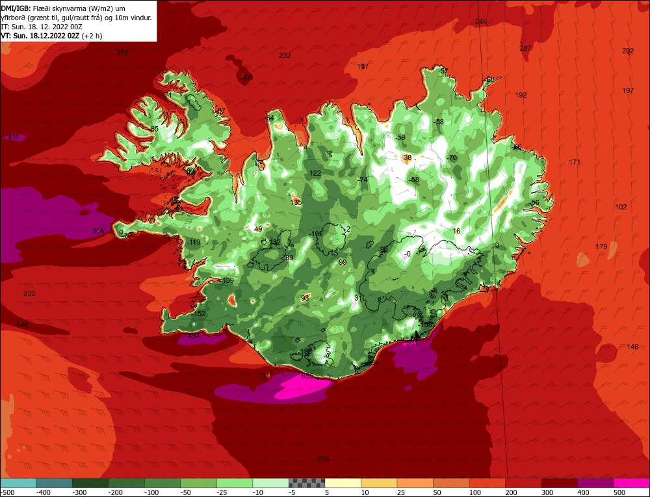Click the flux value 310 at the bottom

coord(323,459)
